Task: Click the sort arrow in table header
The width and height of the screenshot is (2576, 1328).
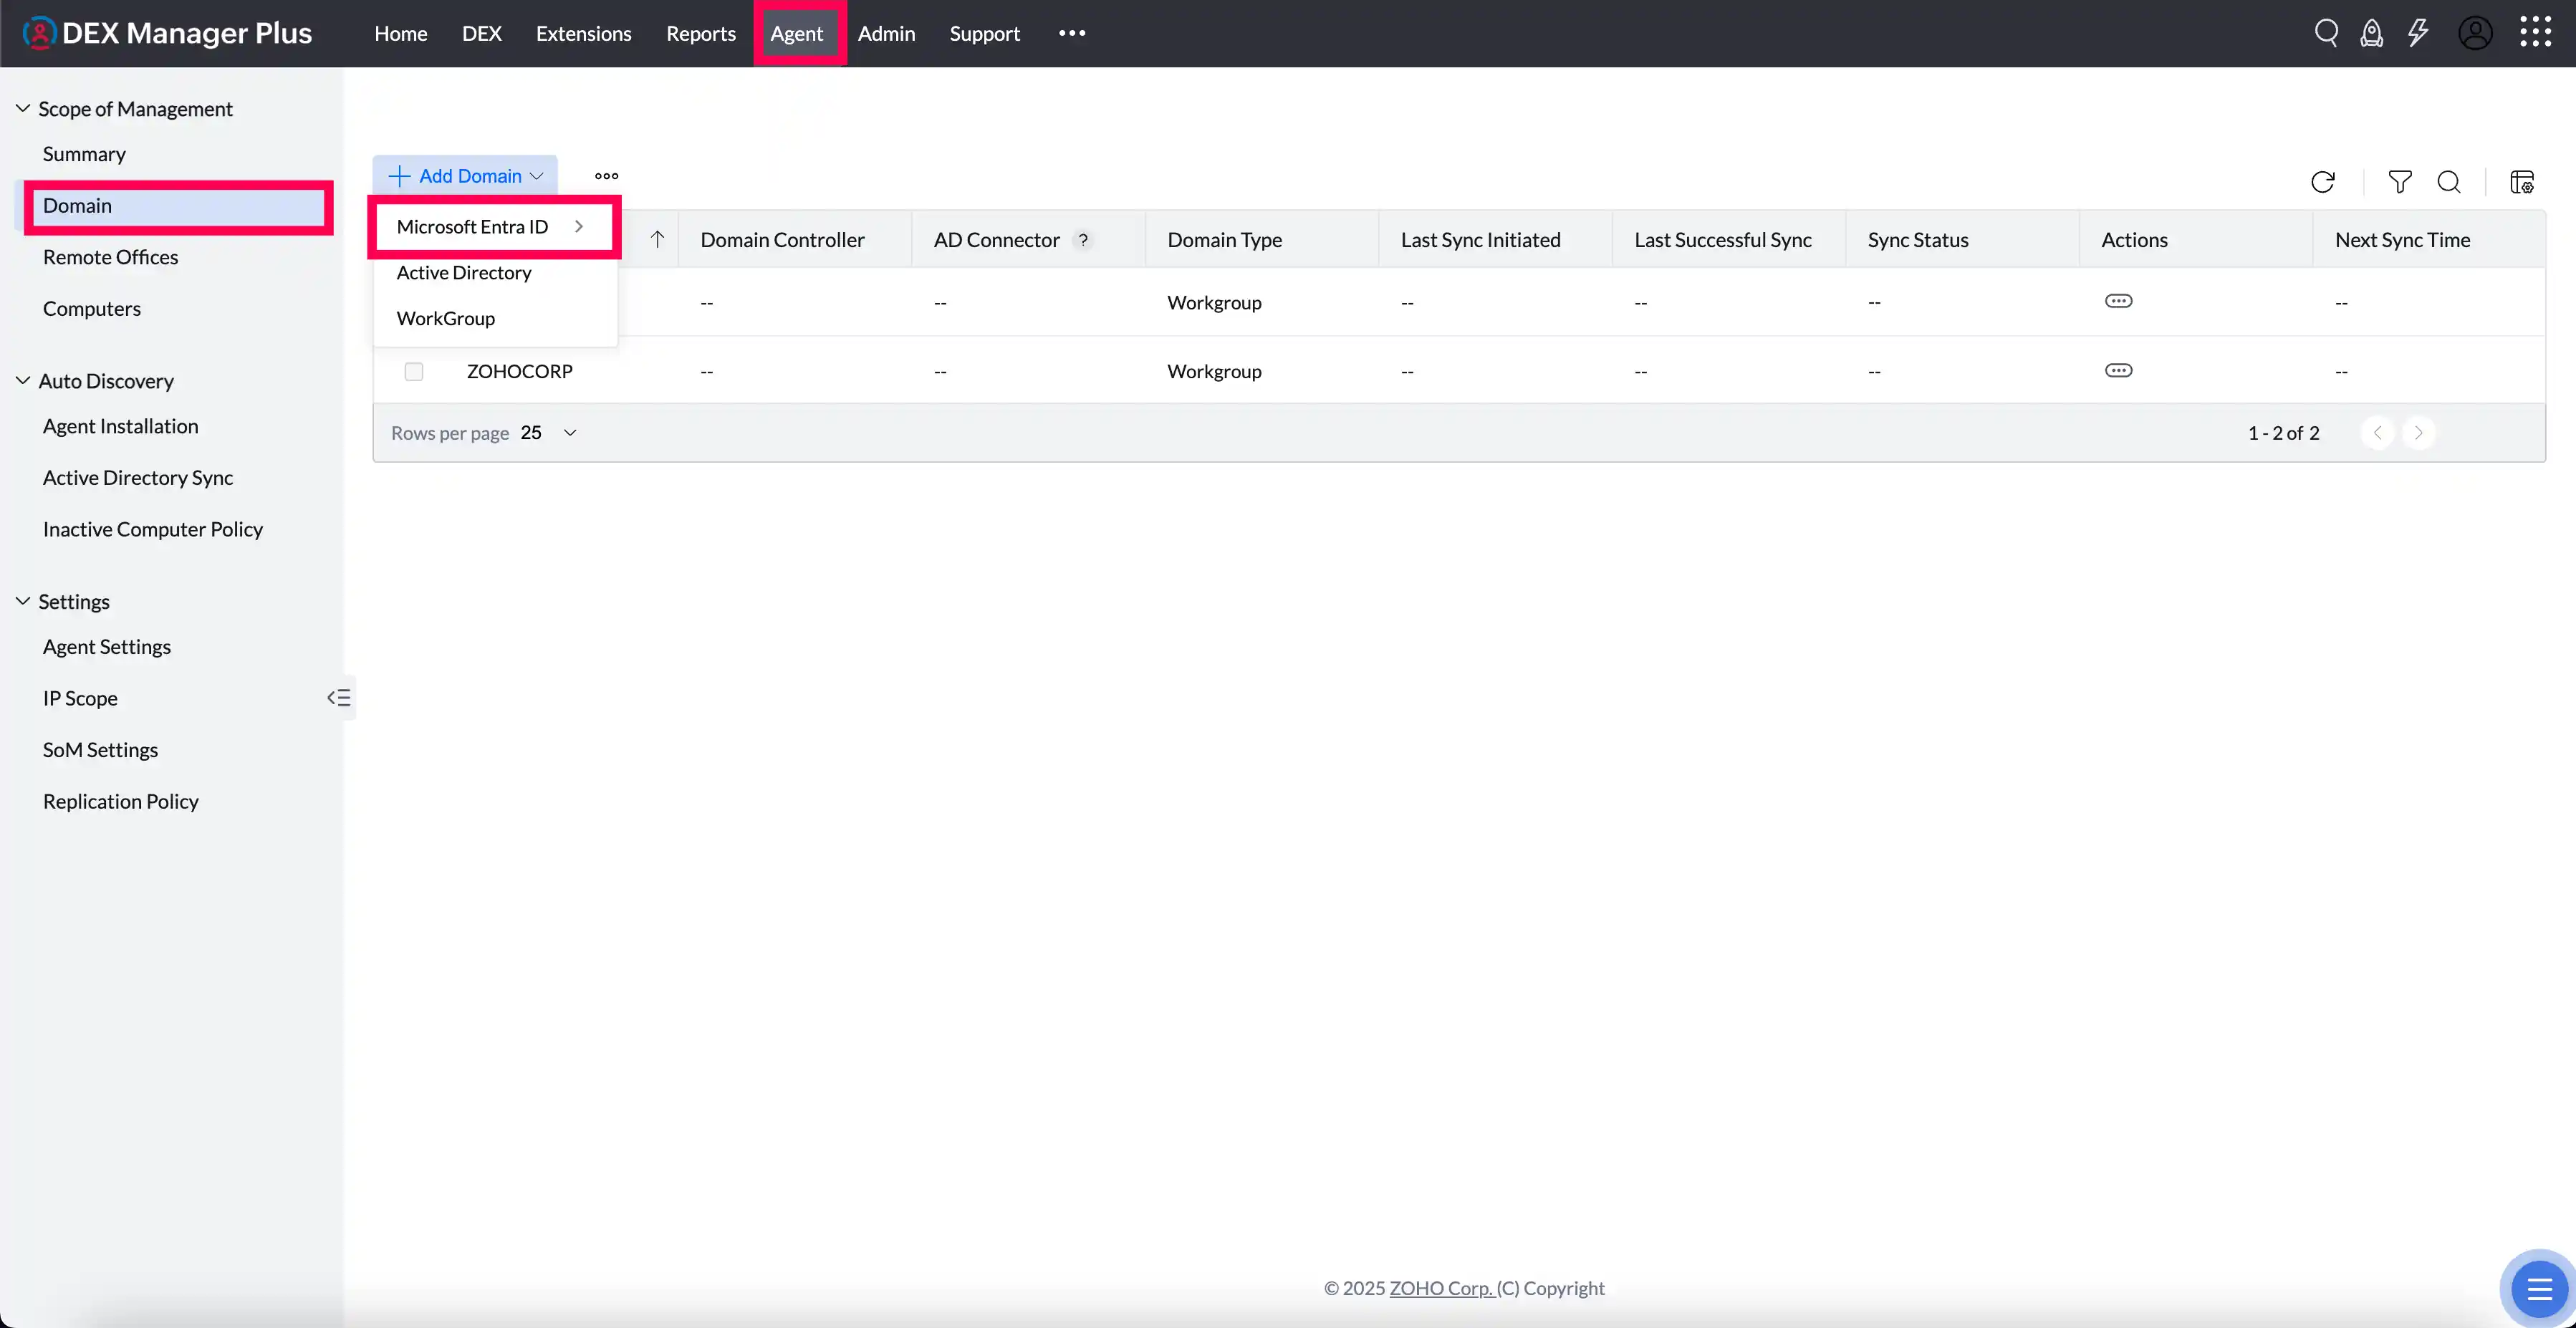Action: [657, 239]
